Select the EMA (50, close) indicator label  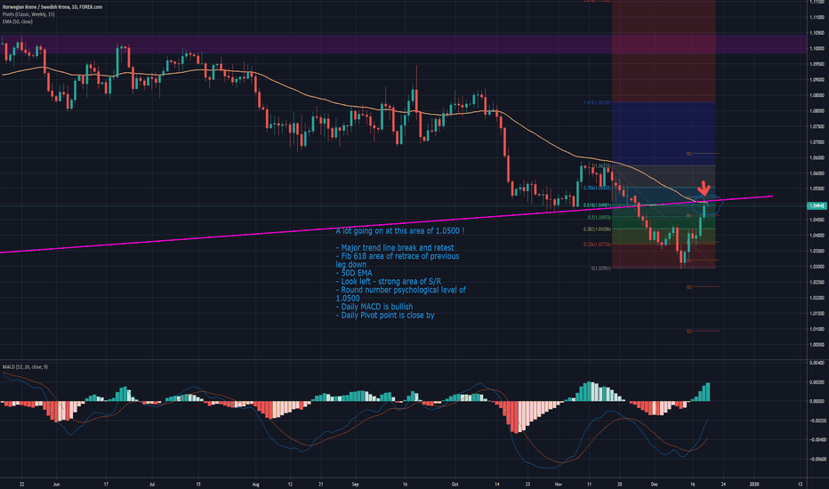(x=20, y=23)
